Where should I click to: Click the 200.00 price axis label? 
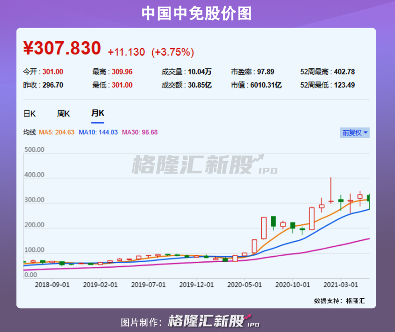point(34,225)
